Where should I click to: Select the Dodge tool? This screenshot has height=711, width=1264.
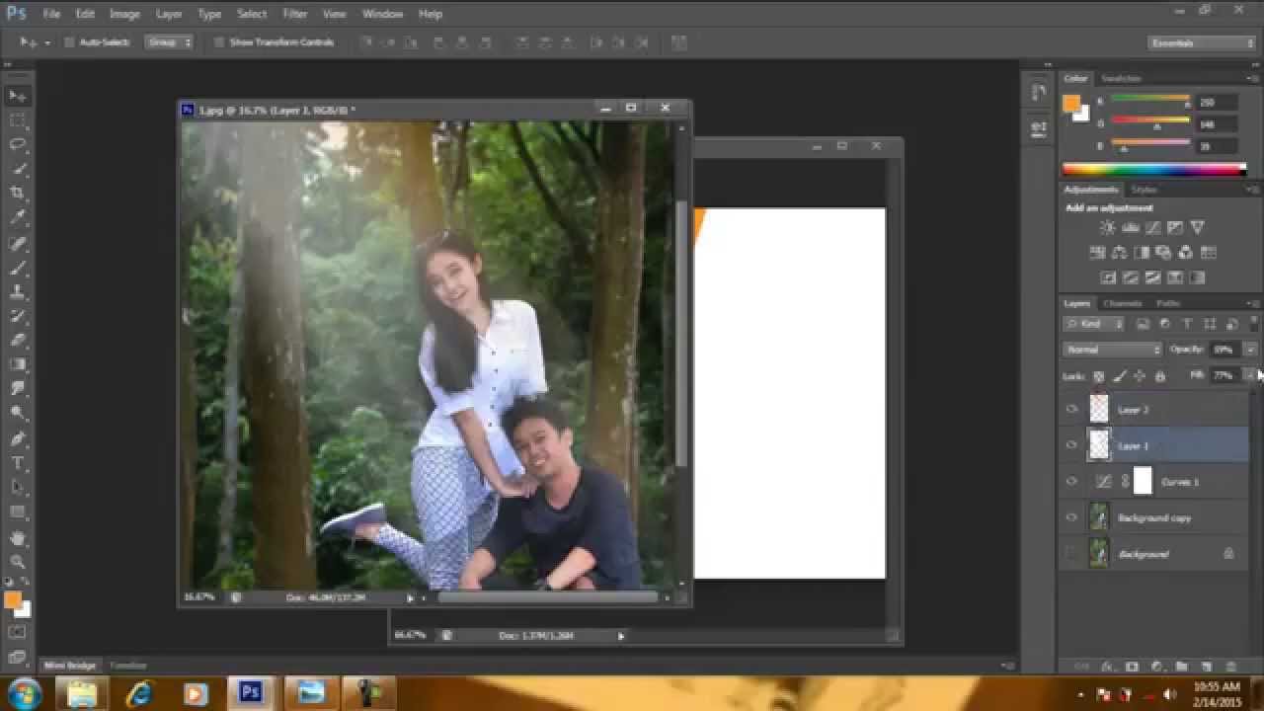pyautogui.click(x=18, y=414)
